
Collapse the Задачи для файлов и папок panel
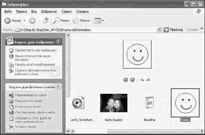tap(58, 87)
